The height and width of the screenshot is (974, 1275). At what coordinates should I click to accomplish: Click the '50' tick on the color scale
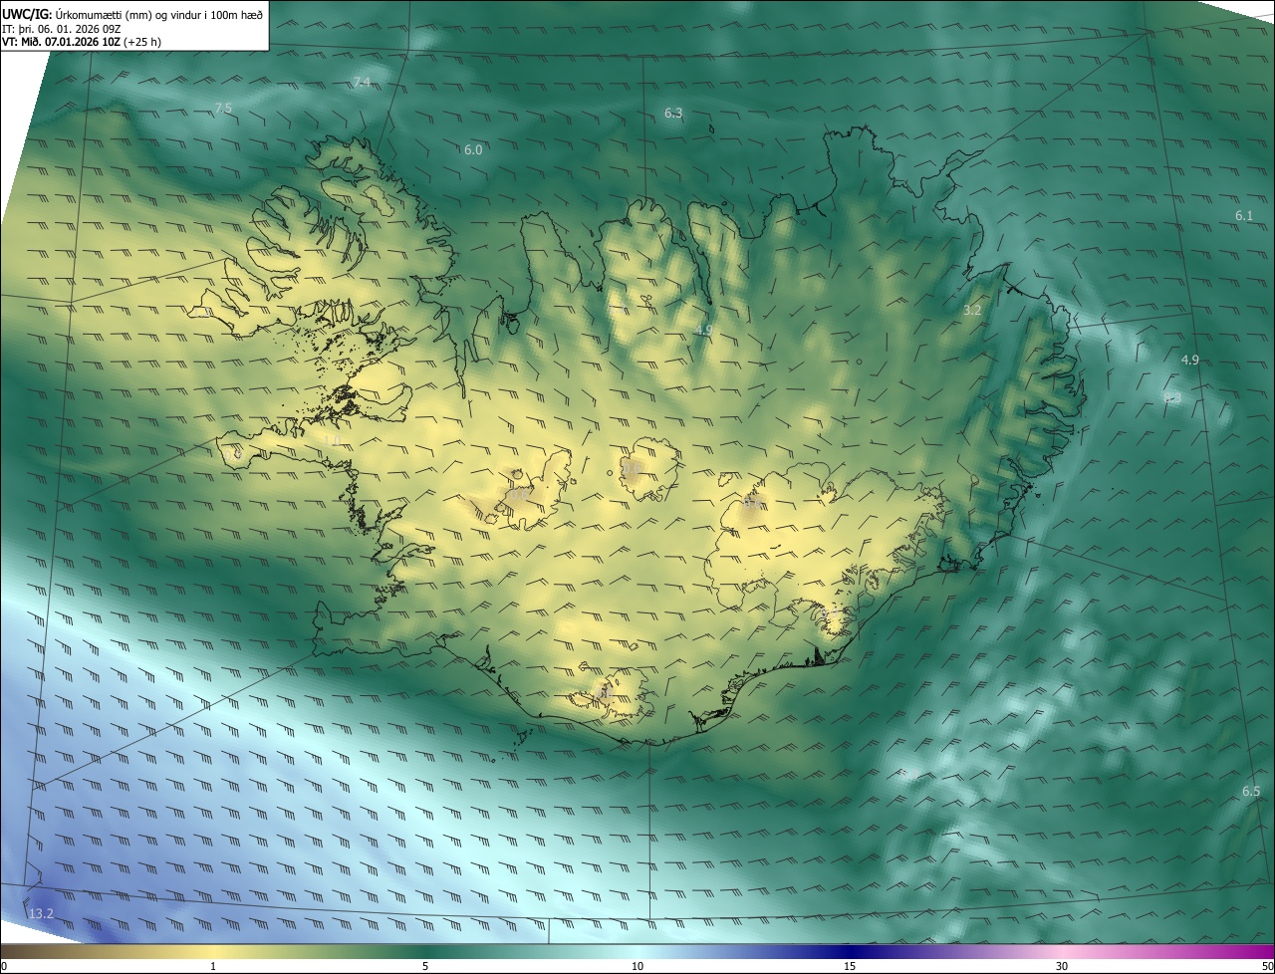pyautogui.click(x=1267, y=966)
